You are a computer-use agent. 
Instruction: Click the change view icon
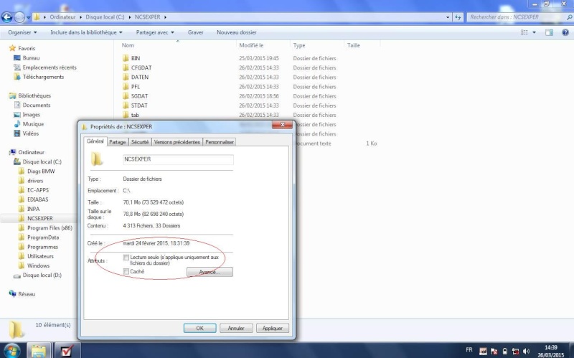pos(524,32)
